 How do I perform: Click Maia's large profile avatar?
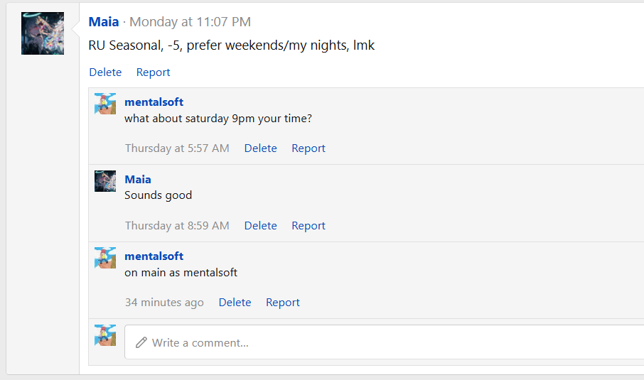[43, 33]
